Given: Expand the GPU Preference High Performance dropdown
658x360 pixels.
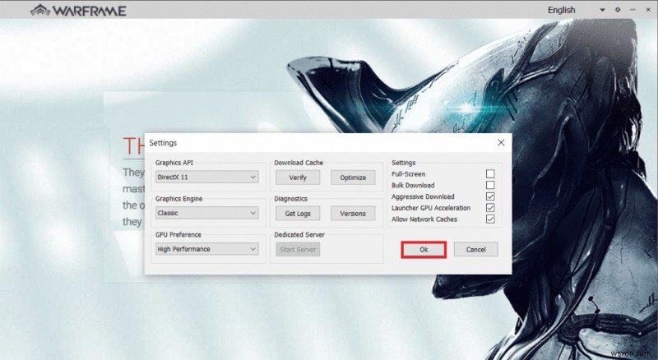Looking at the screenshot, I should click(x=207, y=249).
